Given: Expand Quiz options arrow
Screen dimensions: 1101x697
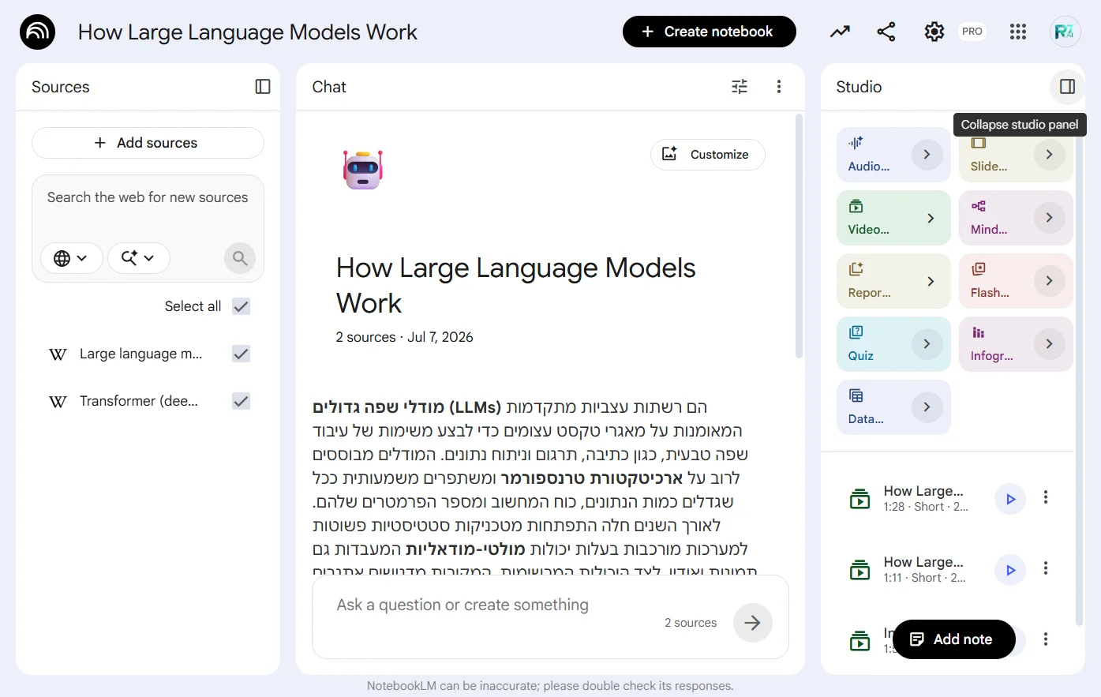Looking at the screenshot, I should [927, 344].
